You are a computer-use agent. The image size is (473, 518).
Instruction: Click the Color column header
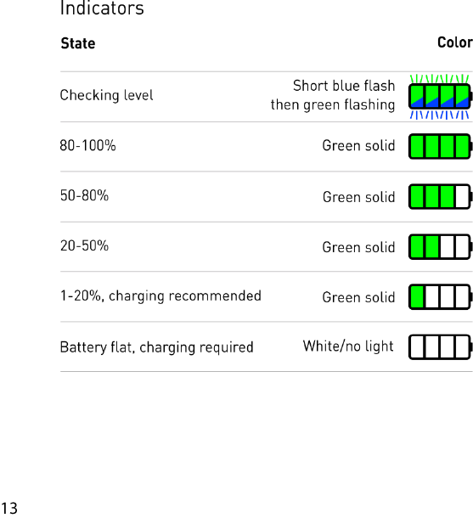tap(455, 42)
